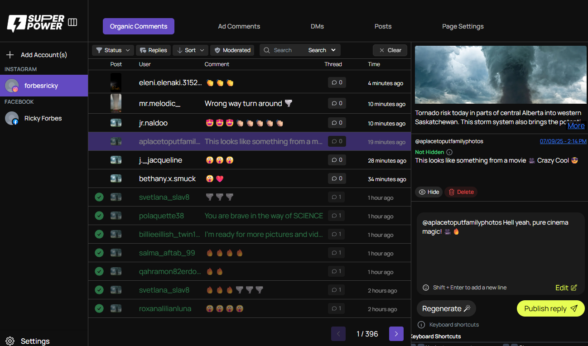Click the green check for salma_aftab_99
The width and height of the screenshot is (588, 346).
pos(99,253)
